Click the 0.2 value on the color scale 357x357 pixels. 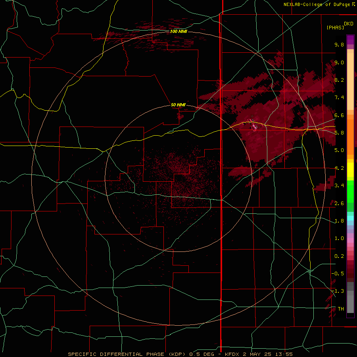pos(339,256)
